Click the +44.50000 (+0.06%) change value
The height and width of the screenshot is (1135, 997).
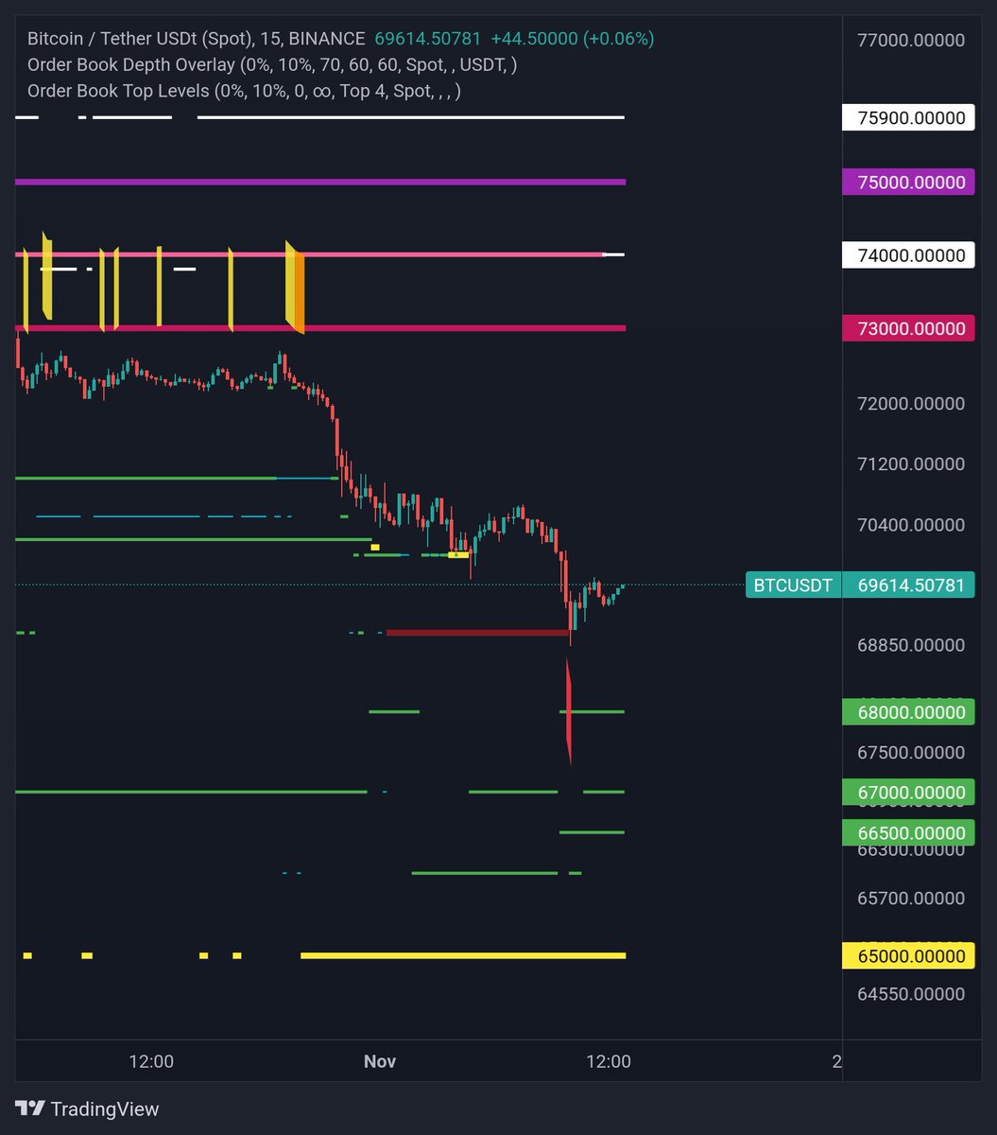pyautogui.click(x=573, y=39)
